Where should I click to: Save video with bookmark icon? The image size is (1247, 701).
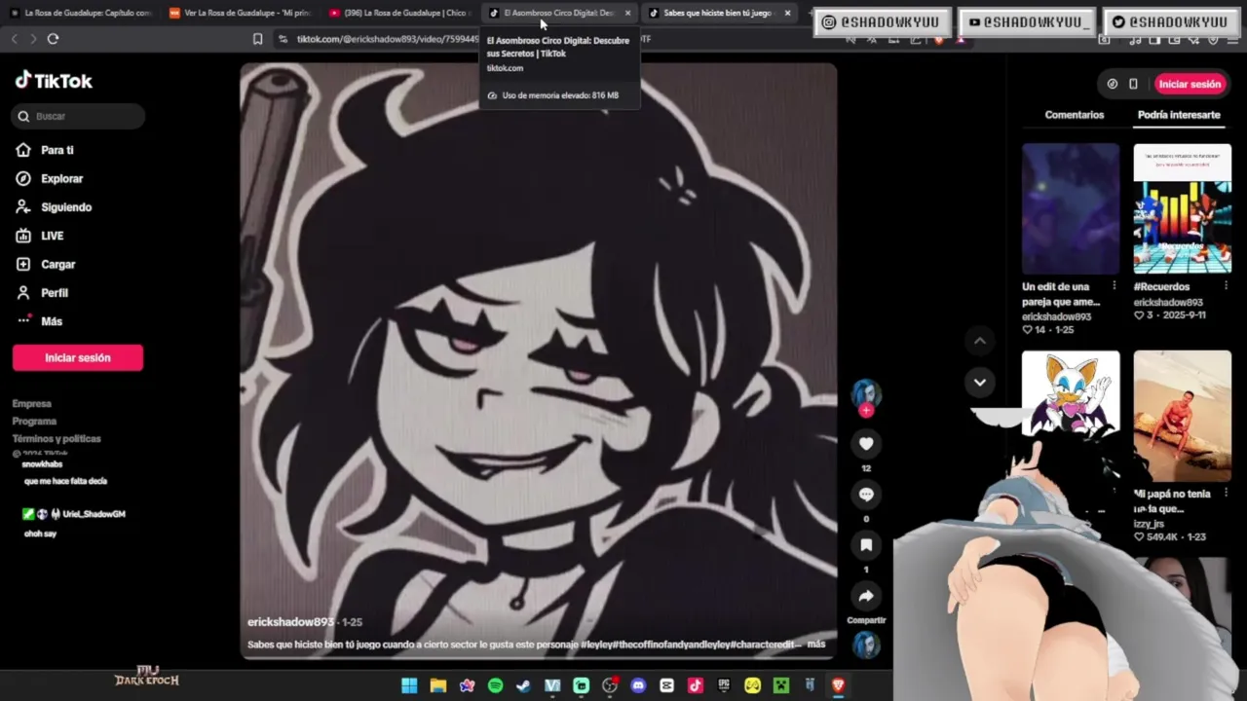tap(866, 545)
